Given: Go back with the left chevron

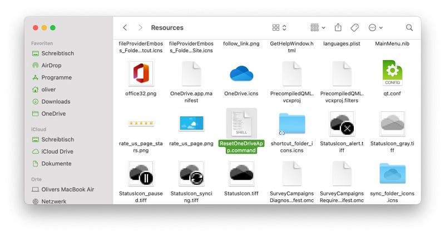Looking at the screenshot, I should pyautogui.click(x=125, y=27).
